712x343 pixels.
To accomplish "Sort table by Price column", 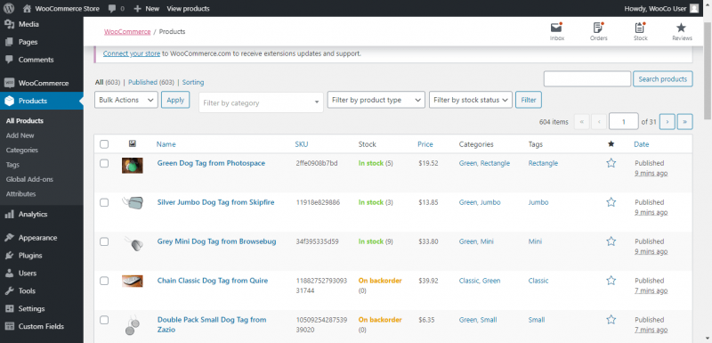I will coord(425,144).
